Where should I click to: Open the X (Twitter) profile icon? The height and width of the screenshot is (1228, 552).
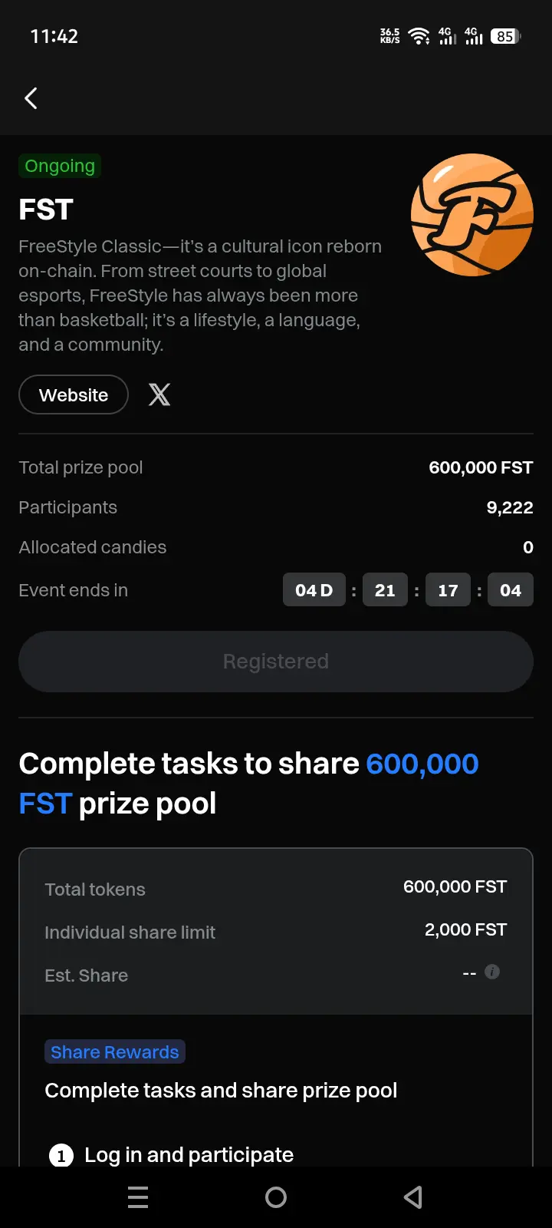pyautogui.click(x=159, y=394)
